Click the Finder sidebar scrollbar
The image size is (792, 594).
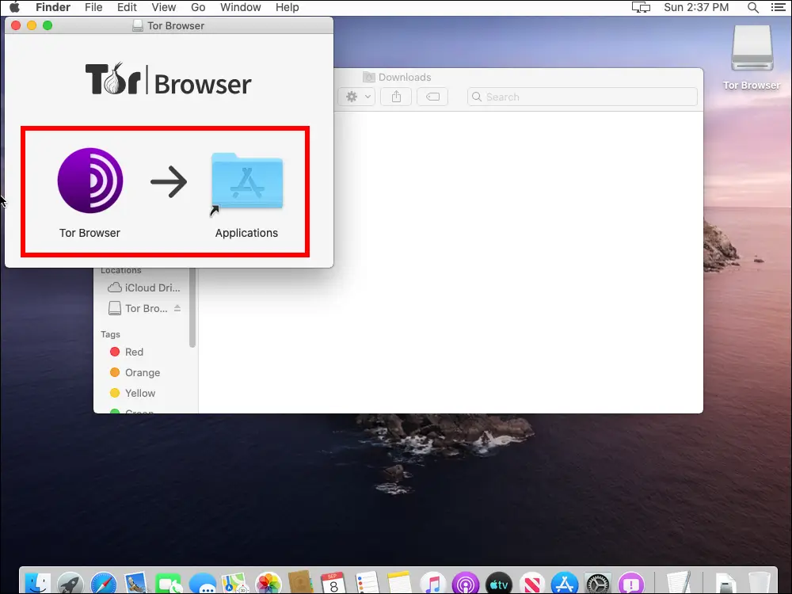tap(192, 307)
